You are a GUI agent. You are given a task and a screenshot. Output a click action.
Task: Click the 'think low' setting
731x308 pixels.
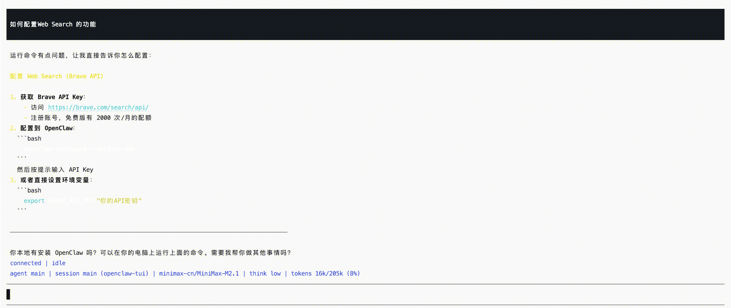coord(265,273)
